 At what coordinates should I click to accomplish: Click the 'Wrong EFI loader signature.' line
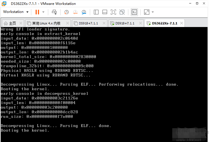[x=35, y=29]
